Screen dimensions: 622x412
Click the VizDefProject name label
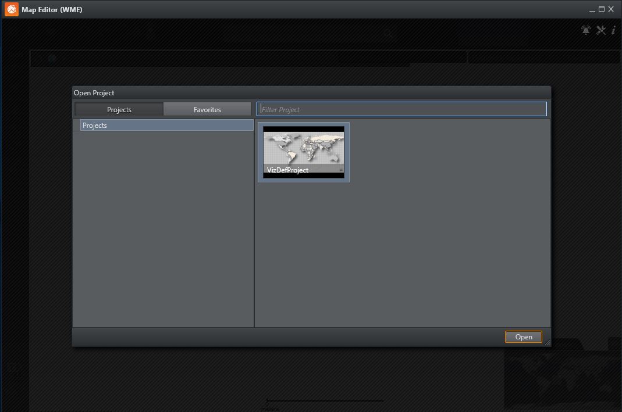[x=287, y=170]
